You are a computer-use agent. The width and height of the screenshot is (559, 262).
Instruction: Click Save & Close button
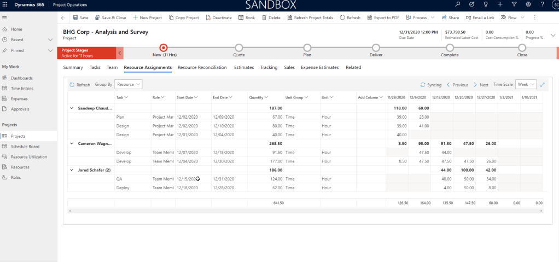pyautogui.click(x=110, y=18)
